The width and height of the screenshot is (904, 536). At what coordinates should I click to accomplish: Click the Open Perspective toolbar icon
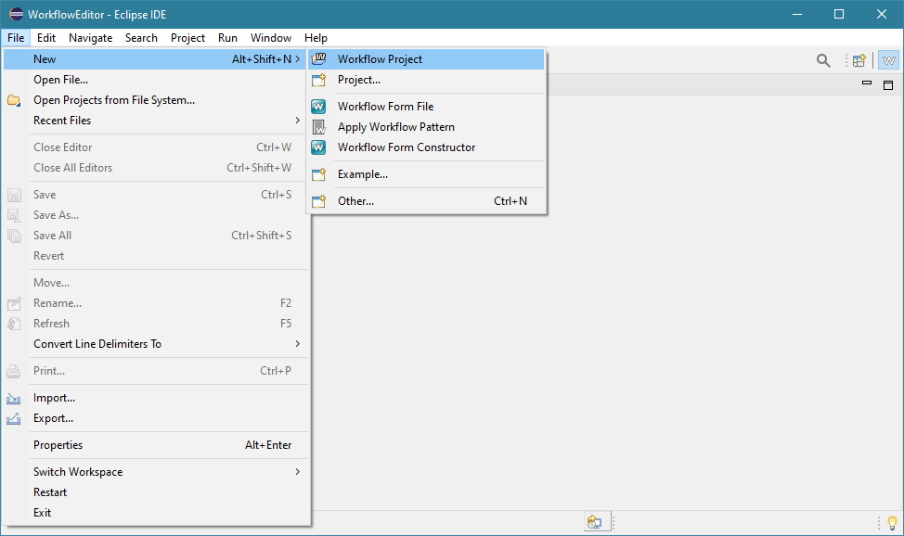859,60
